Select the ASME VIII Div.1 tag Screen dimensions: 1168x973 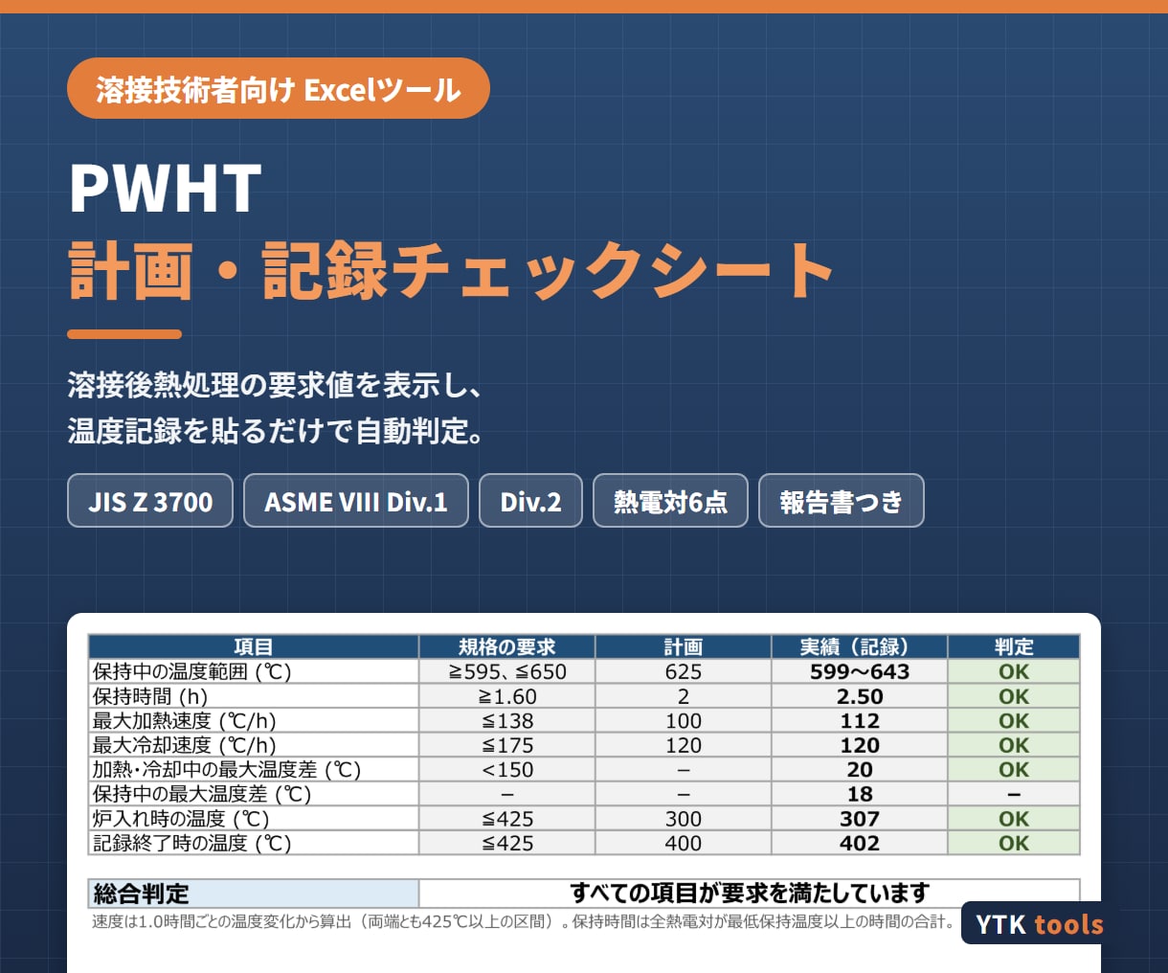356,501
